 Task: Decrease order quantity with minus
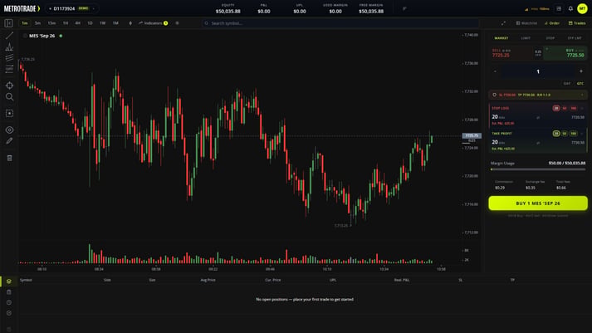[495, 71]
